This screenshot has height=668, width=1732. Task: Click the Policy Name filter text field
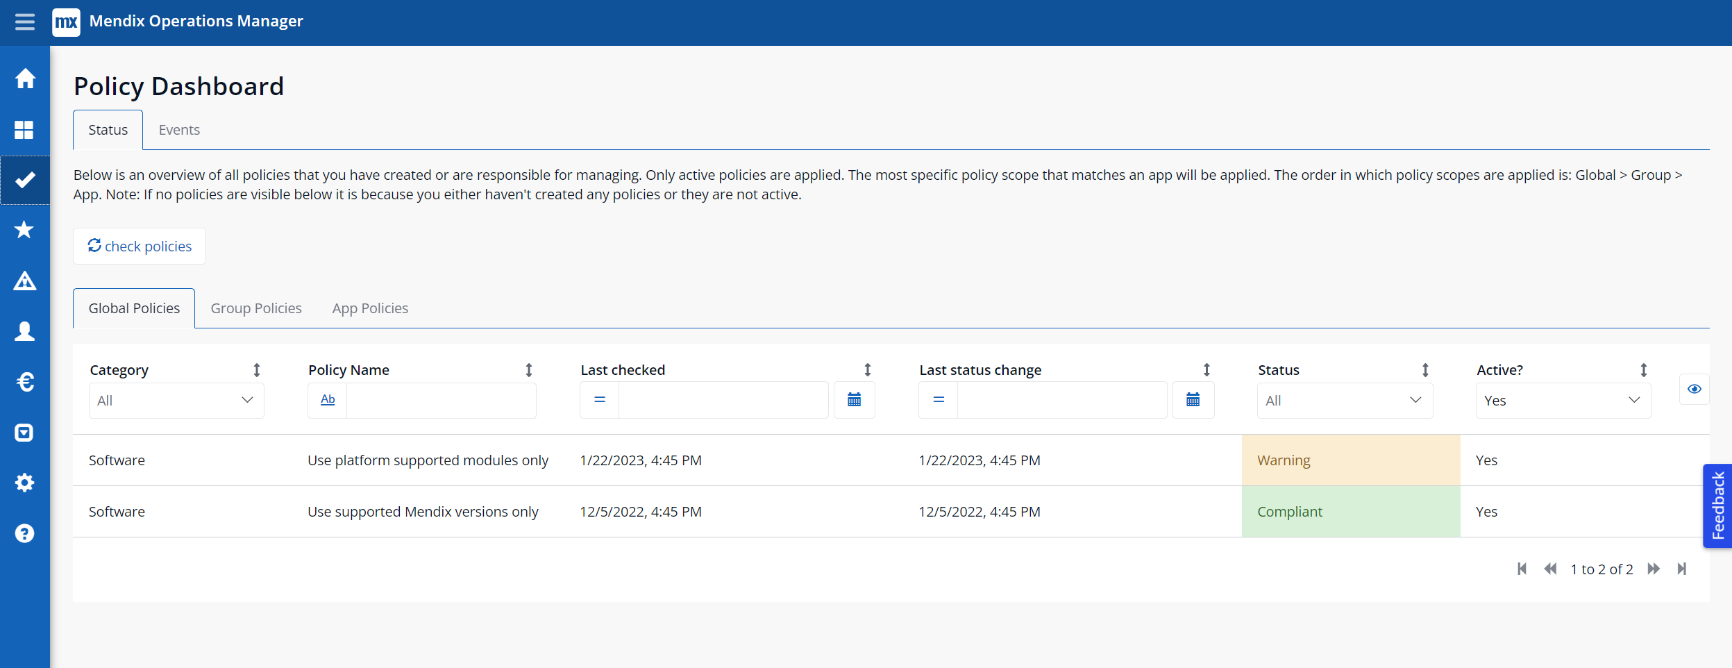(441, 401)
